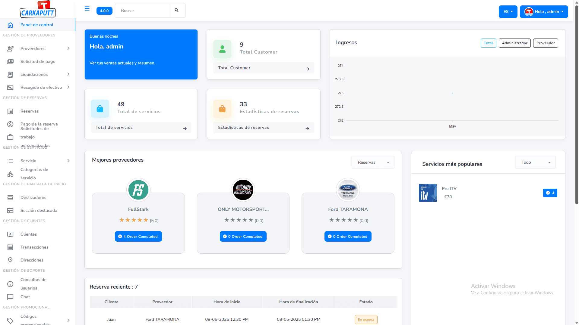Click the Solicitudes de trabajo briefcase icon

pos(10,137)
